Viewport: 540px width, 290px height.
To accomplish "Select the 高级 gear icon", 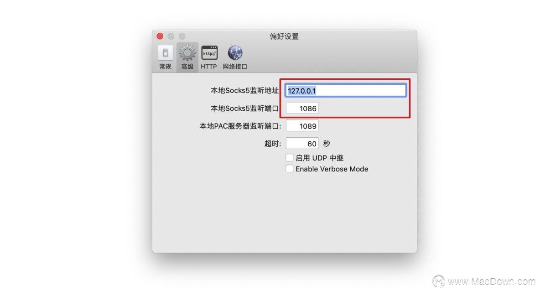I will click(x=187, y=53).
